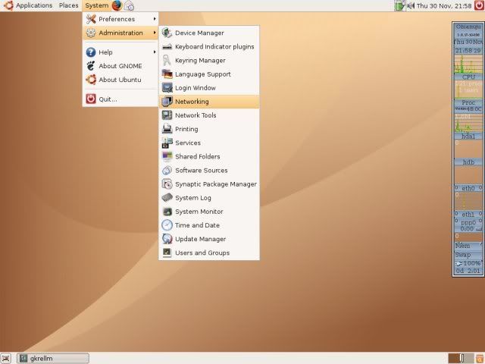Open the Trash icon in bottom panel
The image size is (485, 364).
click(x=480, y=359)
